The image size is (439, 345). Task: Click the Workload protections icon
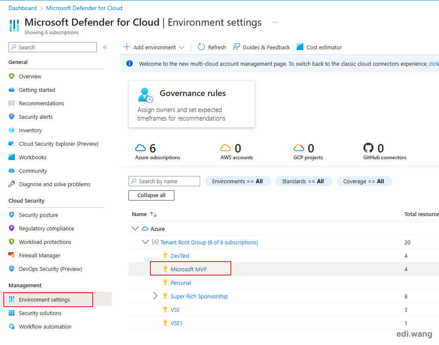11,242
